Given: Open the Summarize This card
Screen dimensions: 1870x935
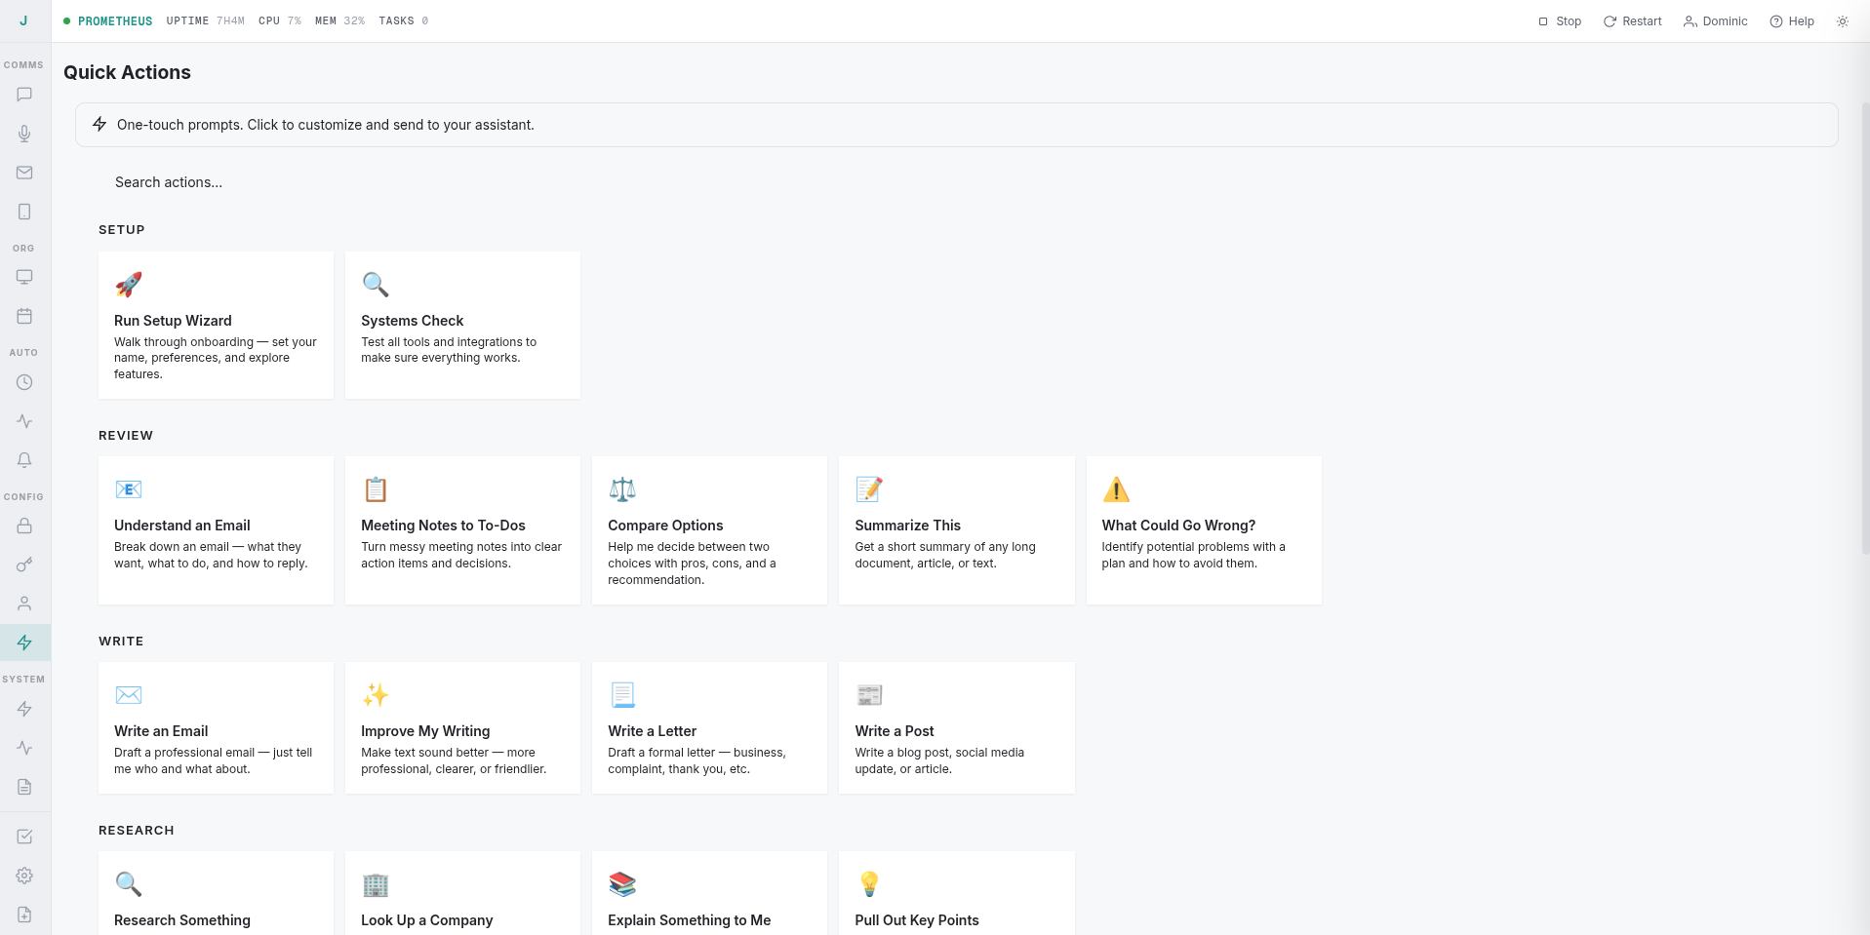Looking at the screenshot, I should click(956, 530).
